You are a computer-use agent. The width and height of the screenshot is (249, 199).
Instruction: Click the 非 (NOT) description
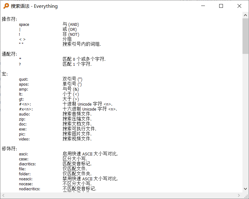(x=71, y=34)
